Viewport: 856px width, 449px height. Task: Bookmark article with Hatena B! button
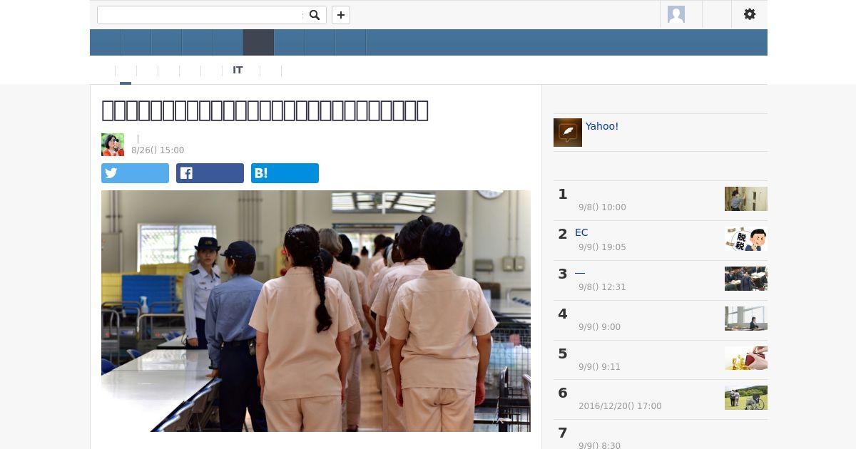(285, 173)
